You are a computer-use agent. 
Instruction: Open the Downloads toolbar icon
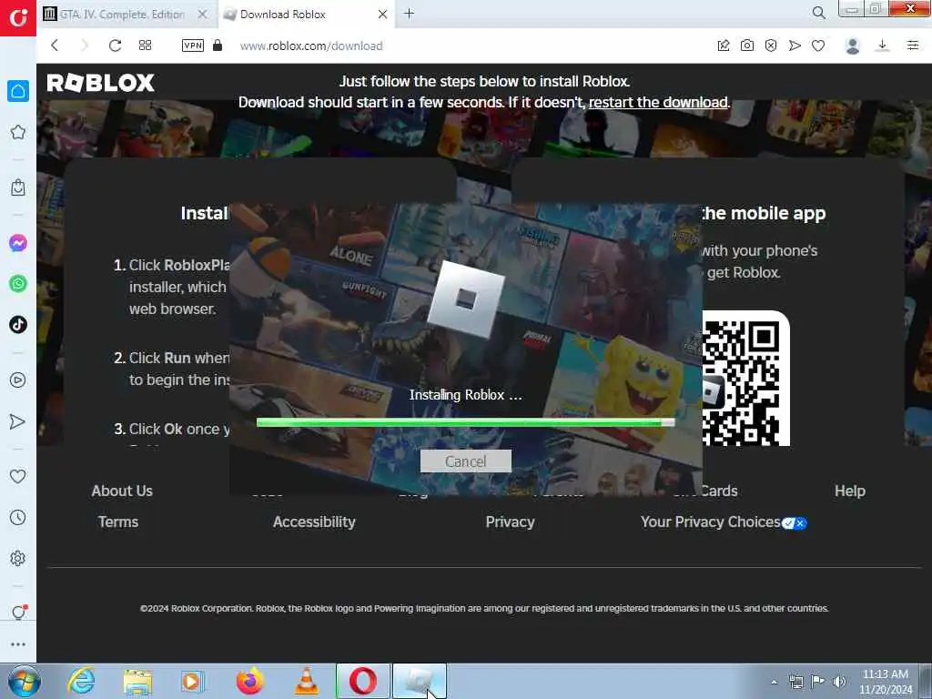[x=883, y=46]
